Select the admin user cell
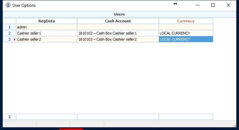 pyautogui.click(x=46, y=27)
